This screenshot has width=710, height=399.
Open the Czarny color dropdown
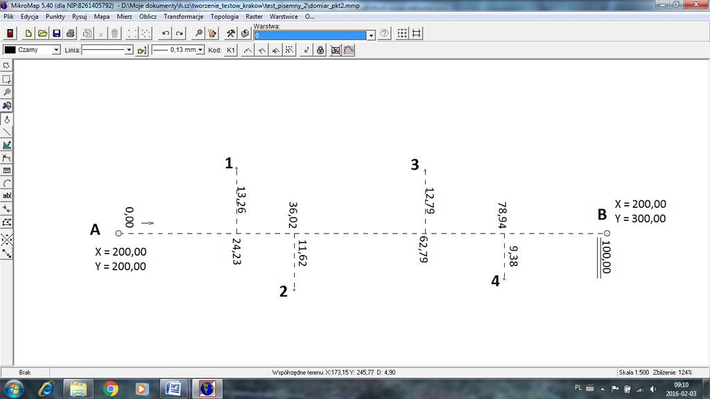click(x=55, y=50)
